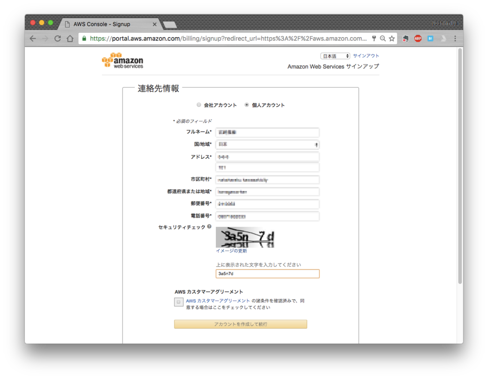Click the Amazon Web Services サインアップ text
488x379 pixels.
click(333, 67)
